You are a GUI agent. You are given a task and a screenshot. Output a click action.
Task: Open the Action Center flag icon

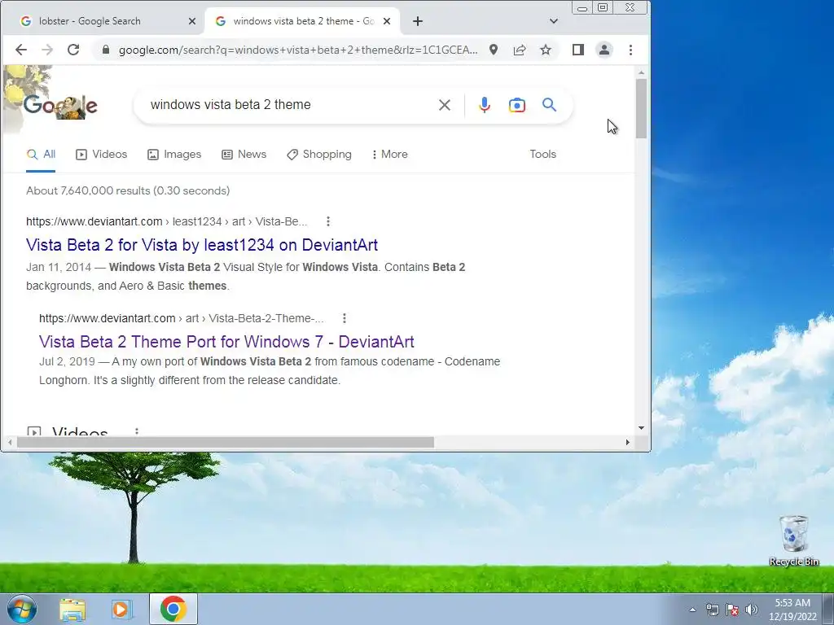point(732,610)
